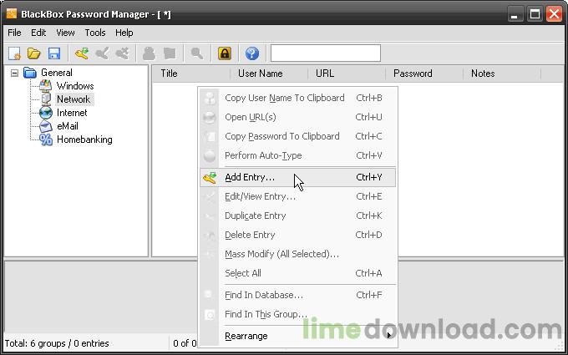Open the Help menu

(x=124, y=33)
